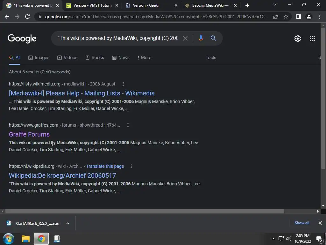Screen dimensions: 326x245
Task: Open the notification center icon
Action: [319, 239]
